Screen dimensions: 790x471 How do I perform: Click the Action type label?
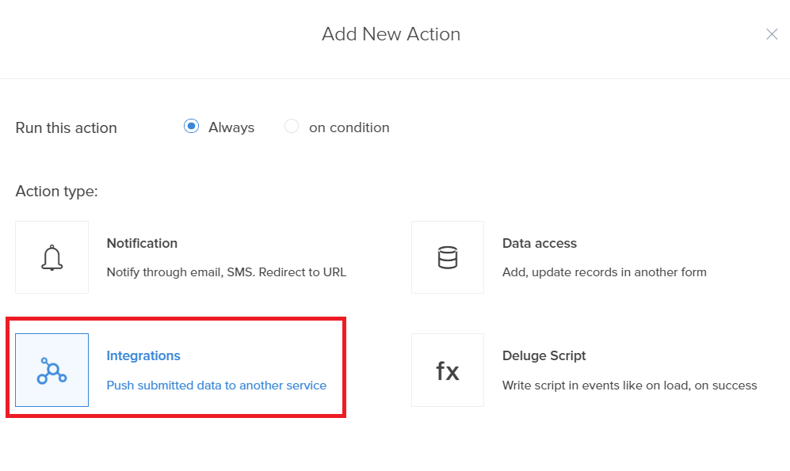(x=56, y=192)
